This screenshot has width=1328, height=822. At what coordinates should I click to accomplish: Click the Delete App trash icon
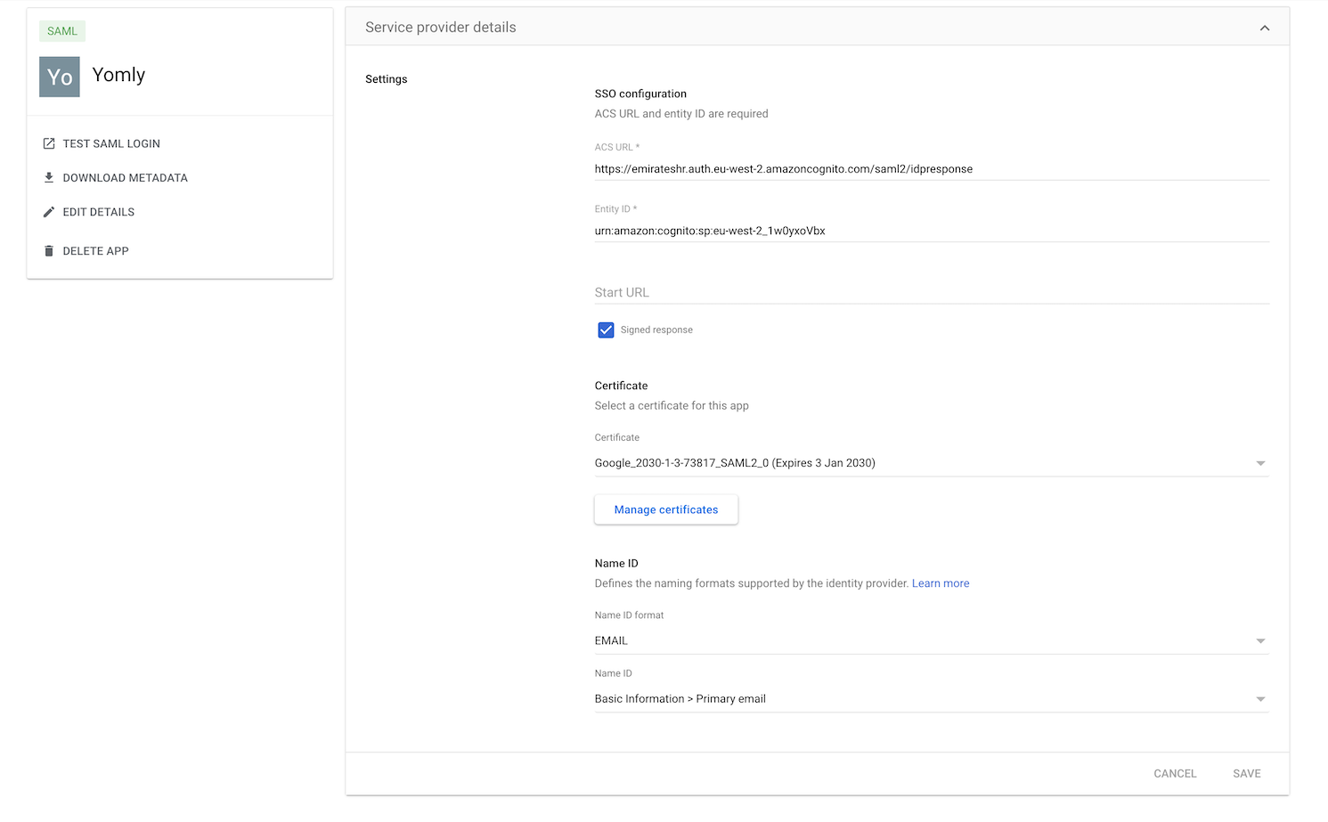pos(49,251)
